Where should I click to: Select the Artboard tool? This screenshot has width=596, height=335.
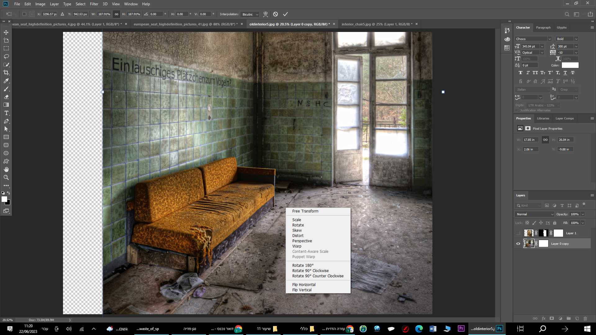pos(6,40)
